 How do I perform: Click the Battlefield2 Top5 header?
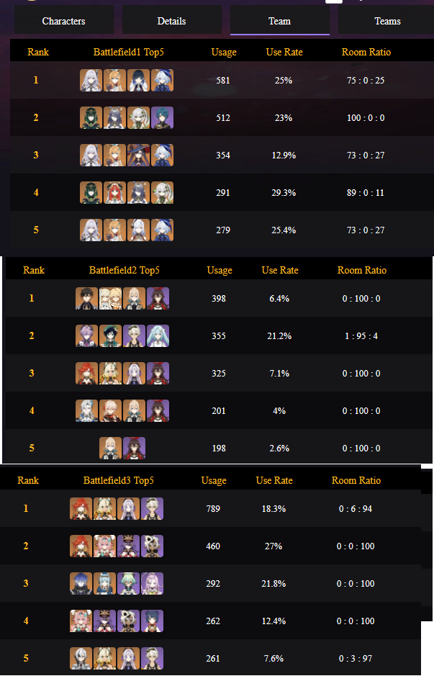[x=124, y=270]
